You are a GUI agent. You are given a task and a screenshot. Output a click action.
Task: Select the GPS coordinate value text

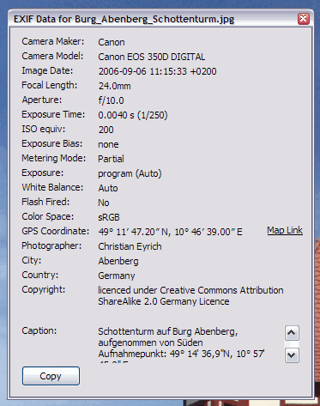(170, 232)
